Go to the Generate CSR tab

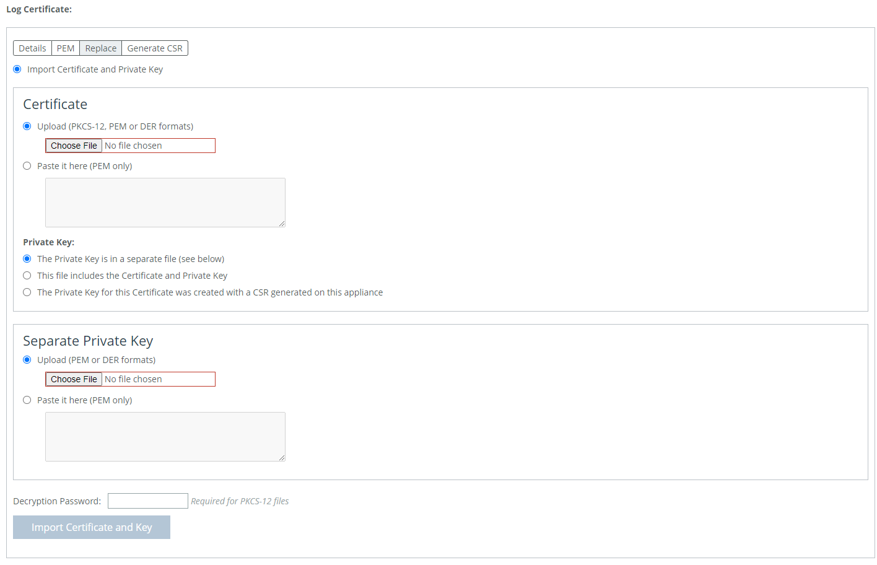(155, 48)
